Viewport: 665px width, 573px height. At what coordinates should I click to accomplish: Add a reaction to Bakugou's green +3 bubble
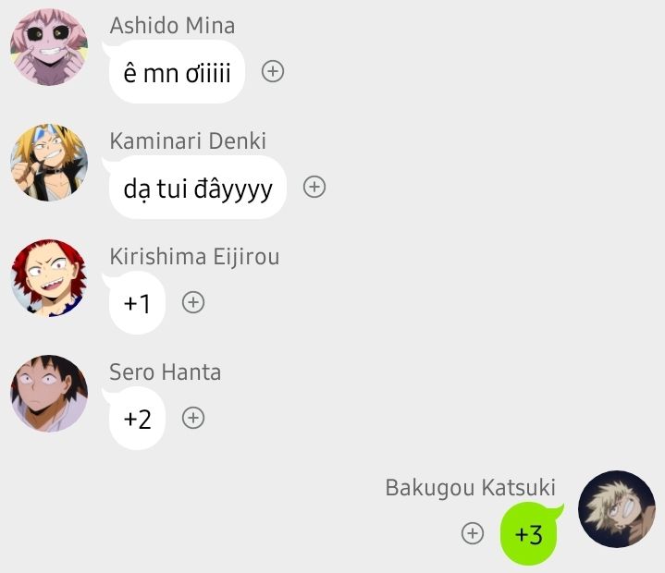[x=472, y=533]
